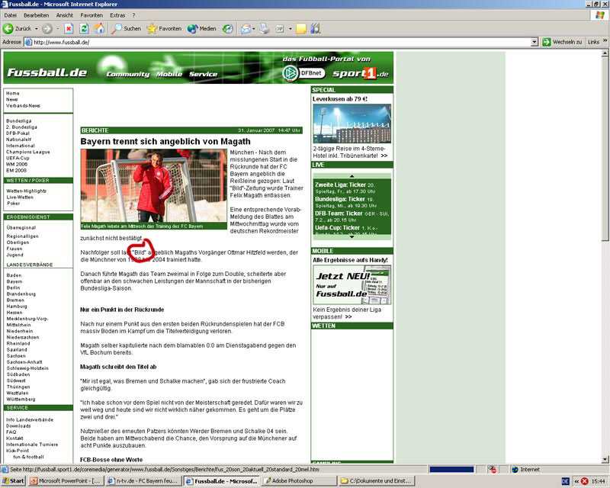Open the Extras menu
Viewport: 610px width, 488px height.
click(117, 15)
